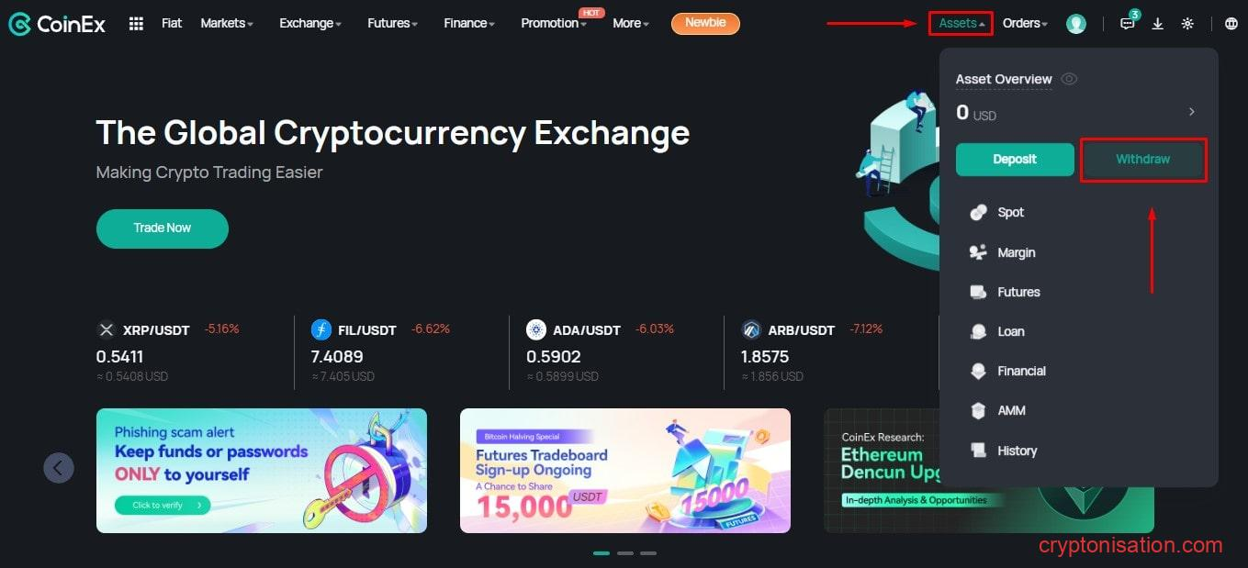Click the green Deposit button
The width and height of the screenshot is (1248, 568).
coord(1015,160)
